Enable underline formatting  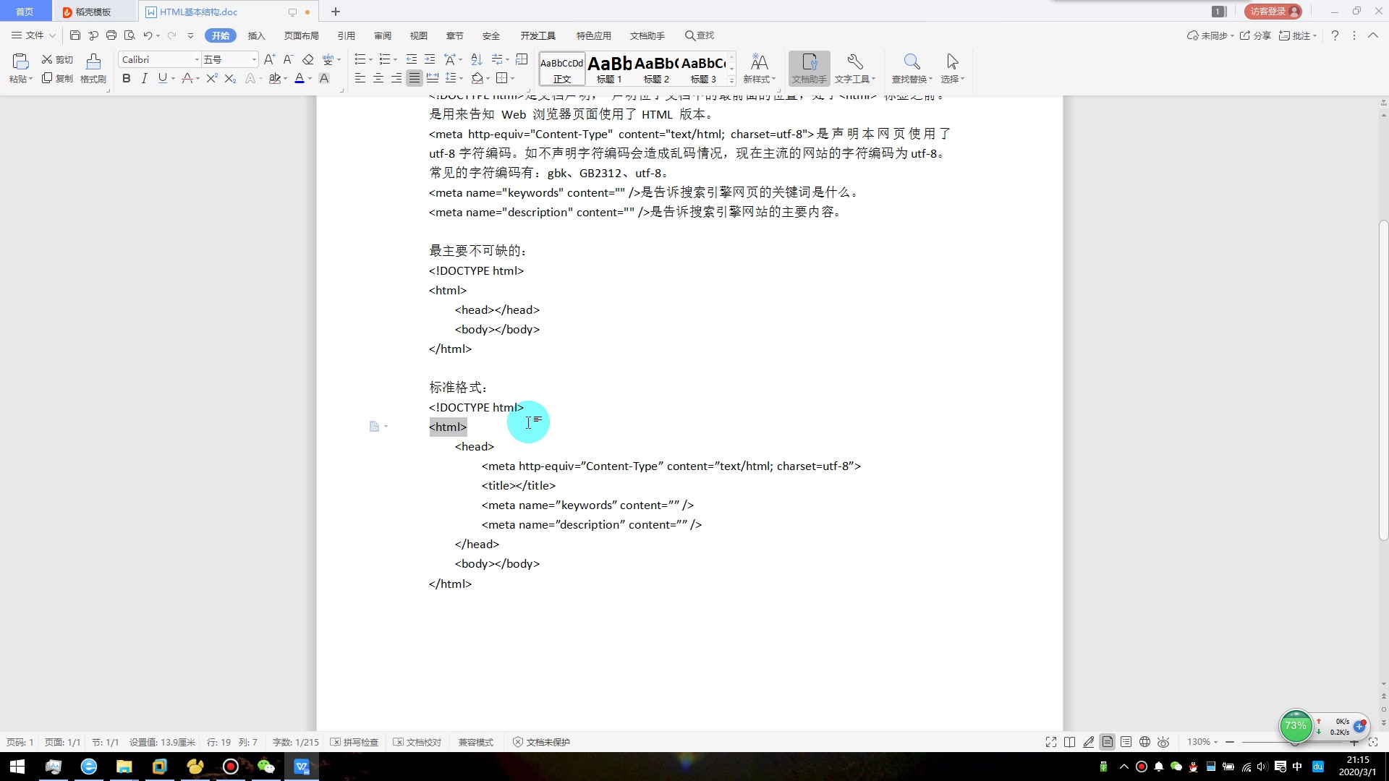point(162,78)
